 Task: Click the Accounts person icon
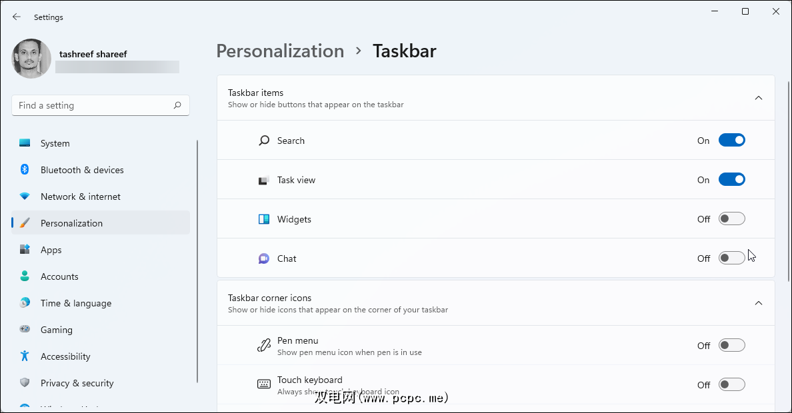click(x=25, y=276)
